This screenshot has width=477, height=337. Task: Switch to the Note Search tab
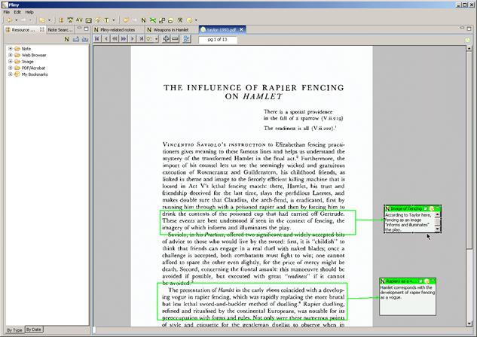click(x=60, y=30)
